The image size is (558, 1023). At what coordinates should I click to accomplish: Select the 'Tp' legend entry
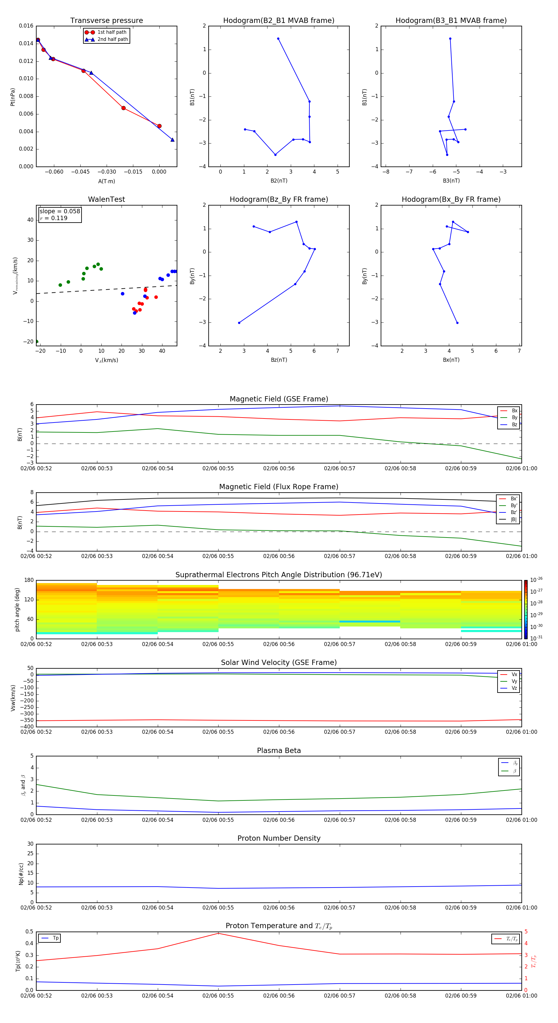pos(50,938)
